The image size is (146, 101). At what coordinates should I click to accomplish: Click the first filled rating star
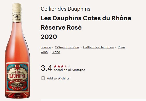tap(55, 66)
